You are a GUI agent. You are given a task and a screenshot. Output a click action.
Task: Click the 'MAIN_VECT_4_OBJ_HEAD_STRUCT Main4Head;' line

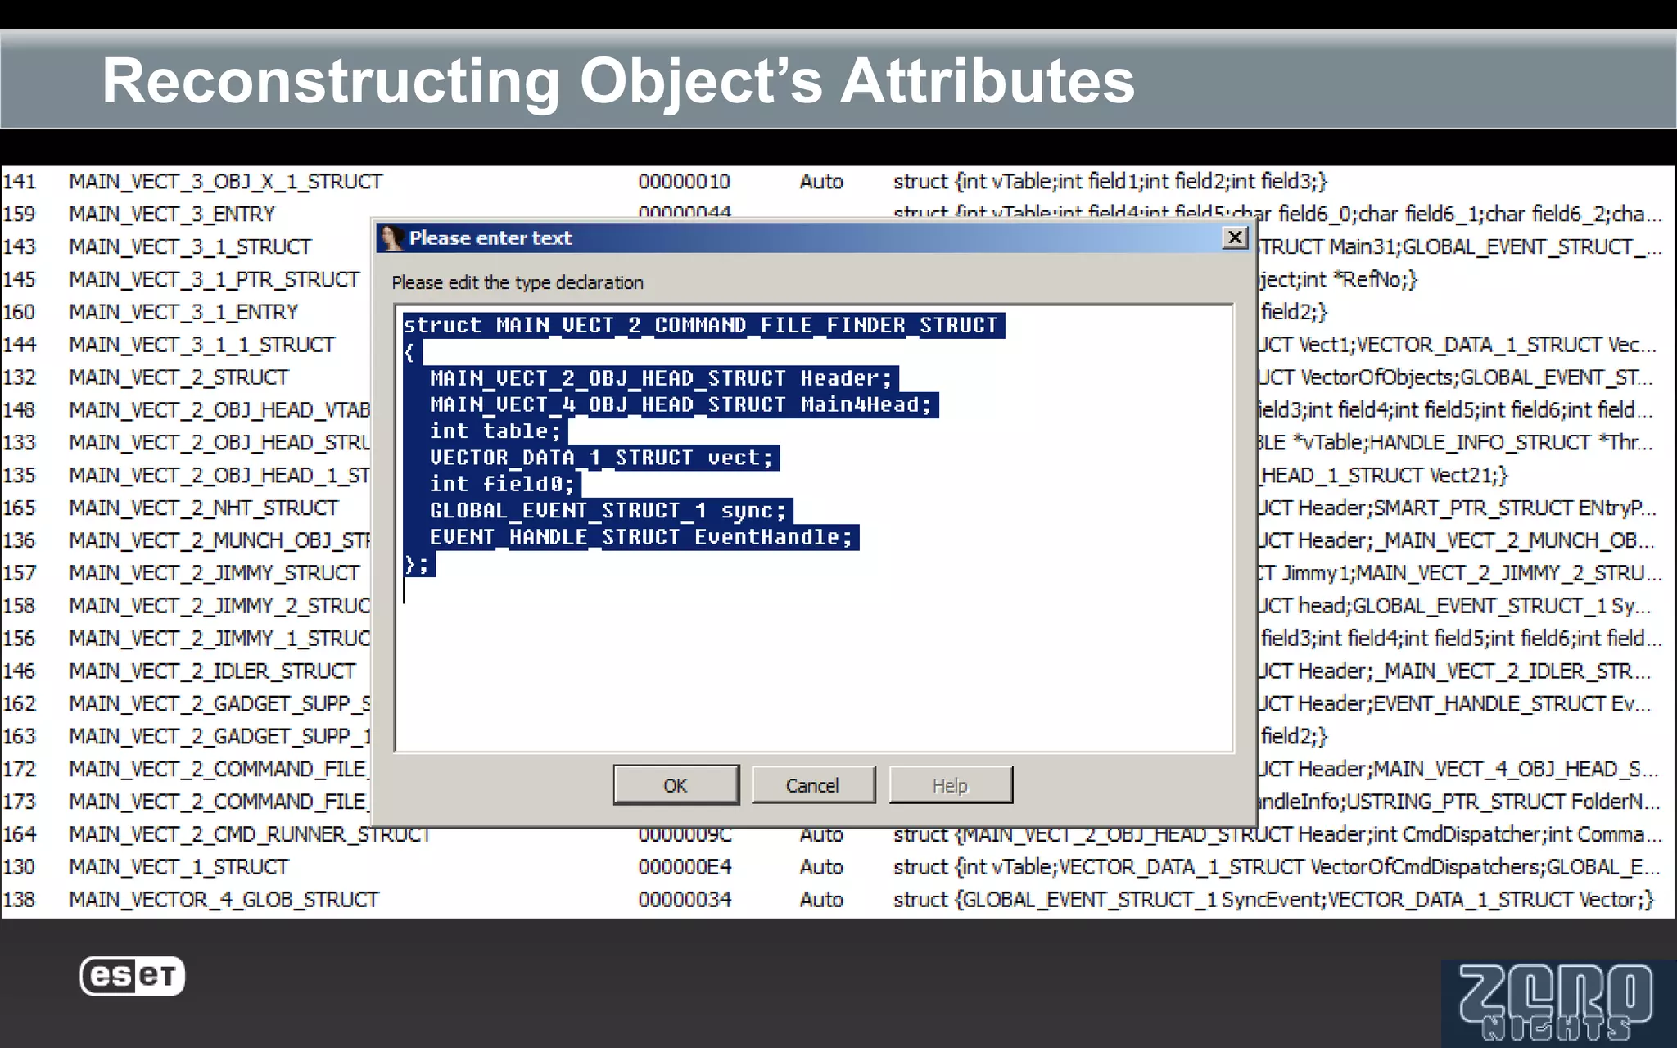(x=680, y=404)
